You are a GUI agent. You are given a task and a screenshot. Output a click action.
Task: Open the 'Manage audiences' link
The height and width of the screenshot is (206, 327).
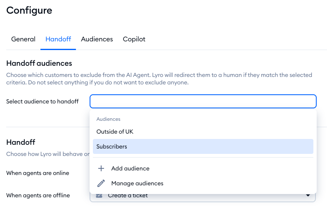point(137,183)
